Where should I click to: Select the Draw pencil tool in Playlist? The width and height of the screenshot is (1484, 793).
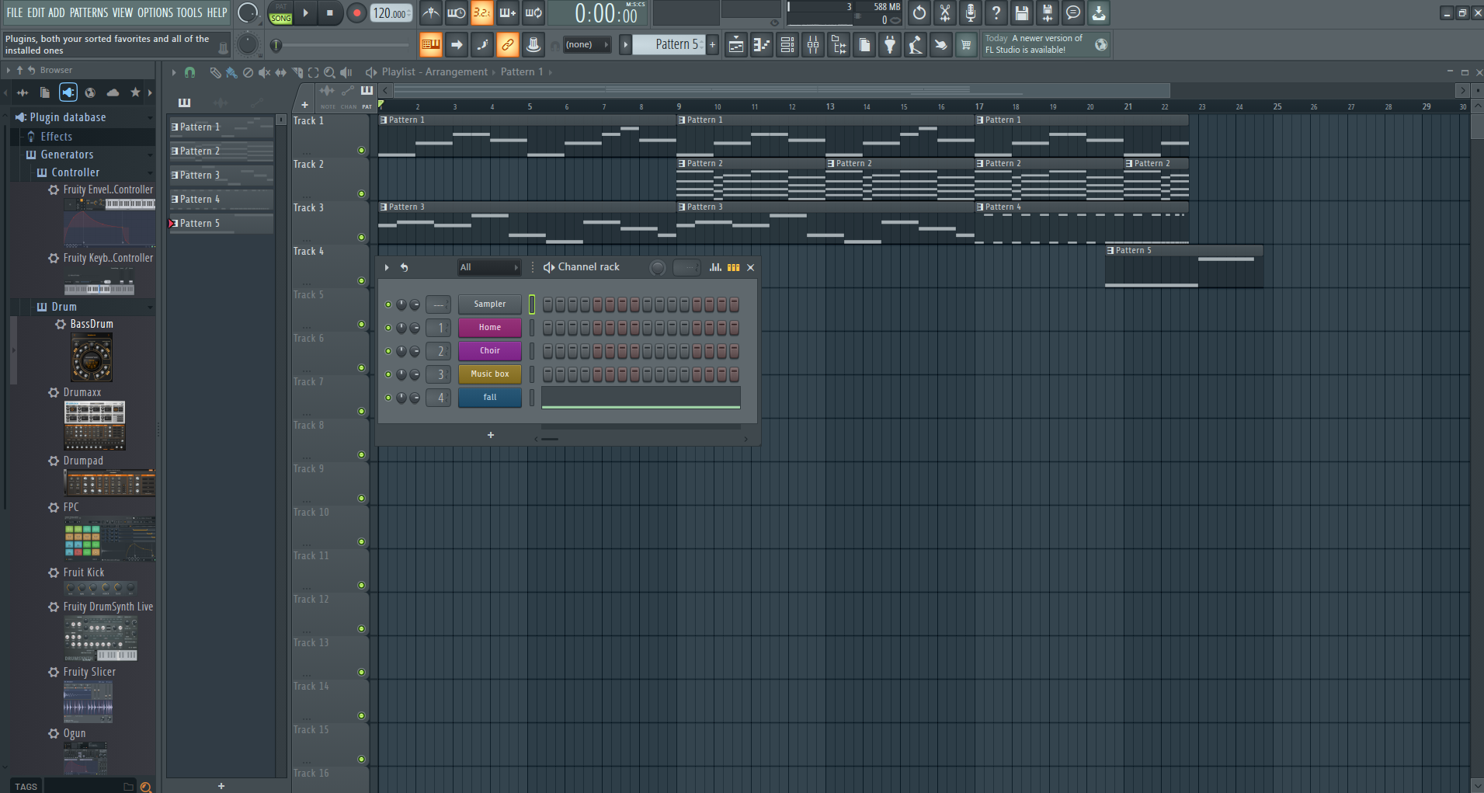(215, 72)
